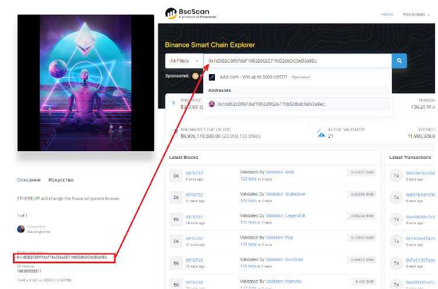This screenshot has height=289, width=438.
Task: Click the Tx icon beside hash 0x7e01307eee
Action: [396, 263]
